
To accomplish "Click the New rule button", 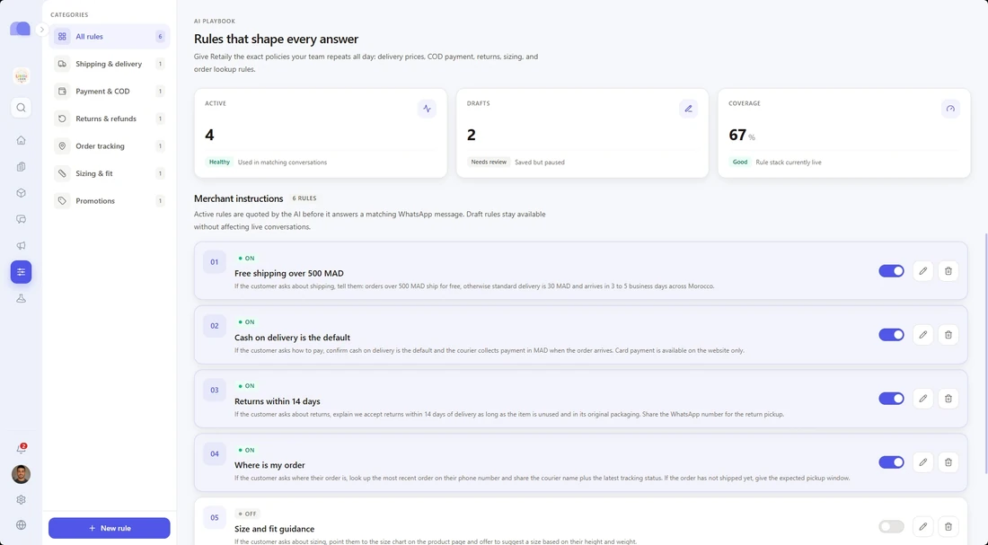I will point(110,528).
